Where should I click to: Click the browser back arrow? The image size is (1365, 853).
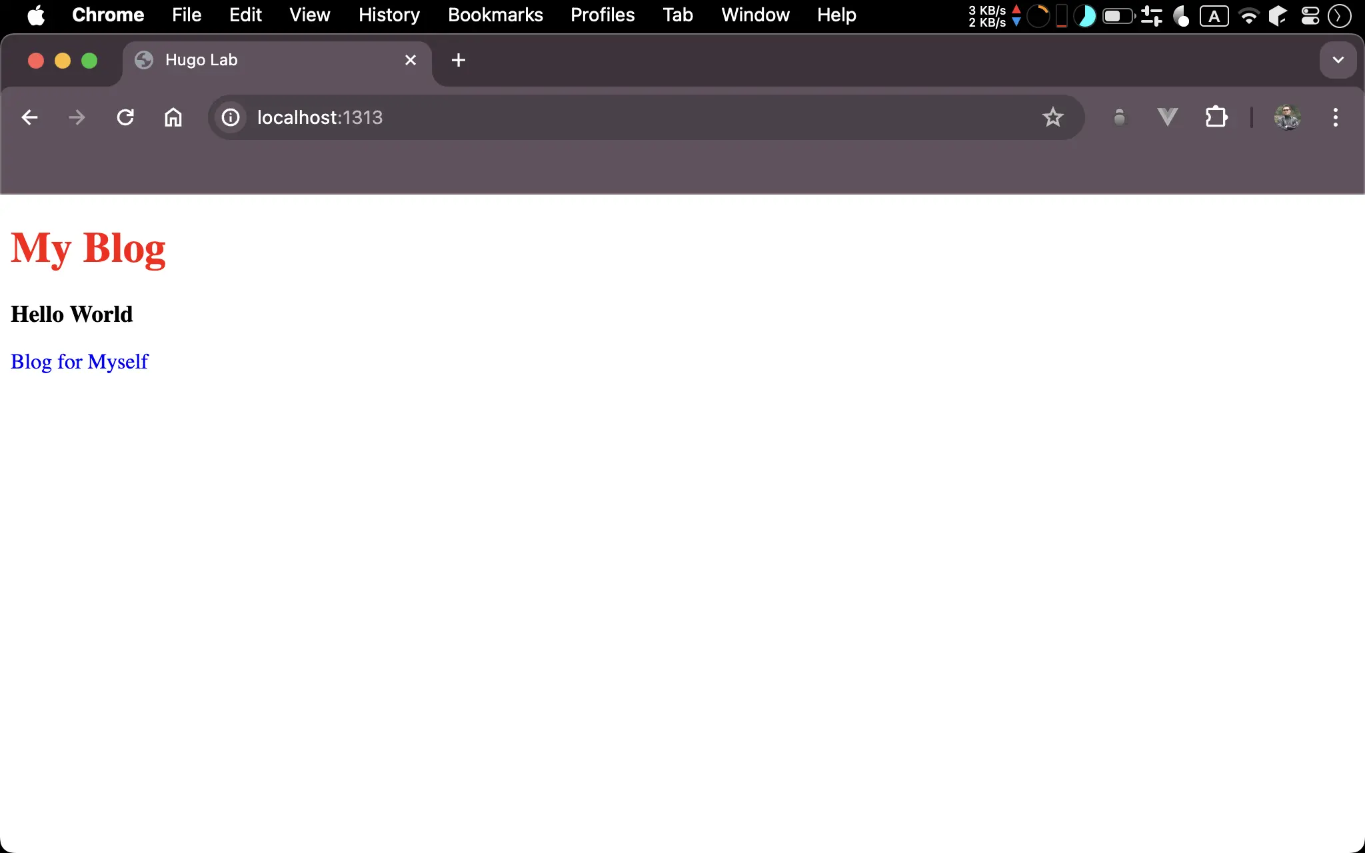[29, 117]
